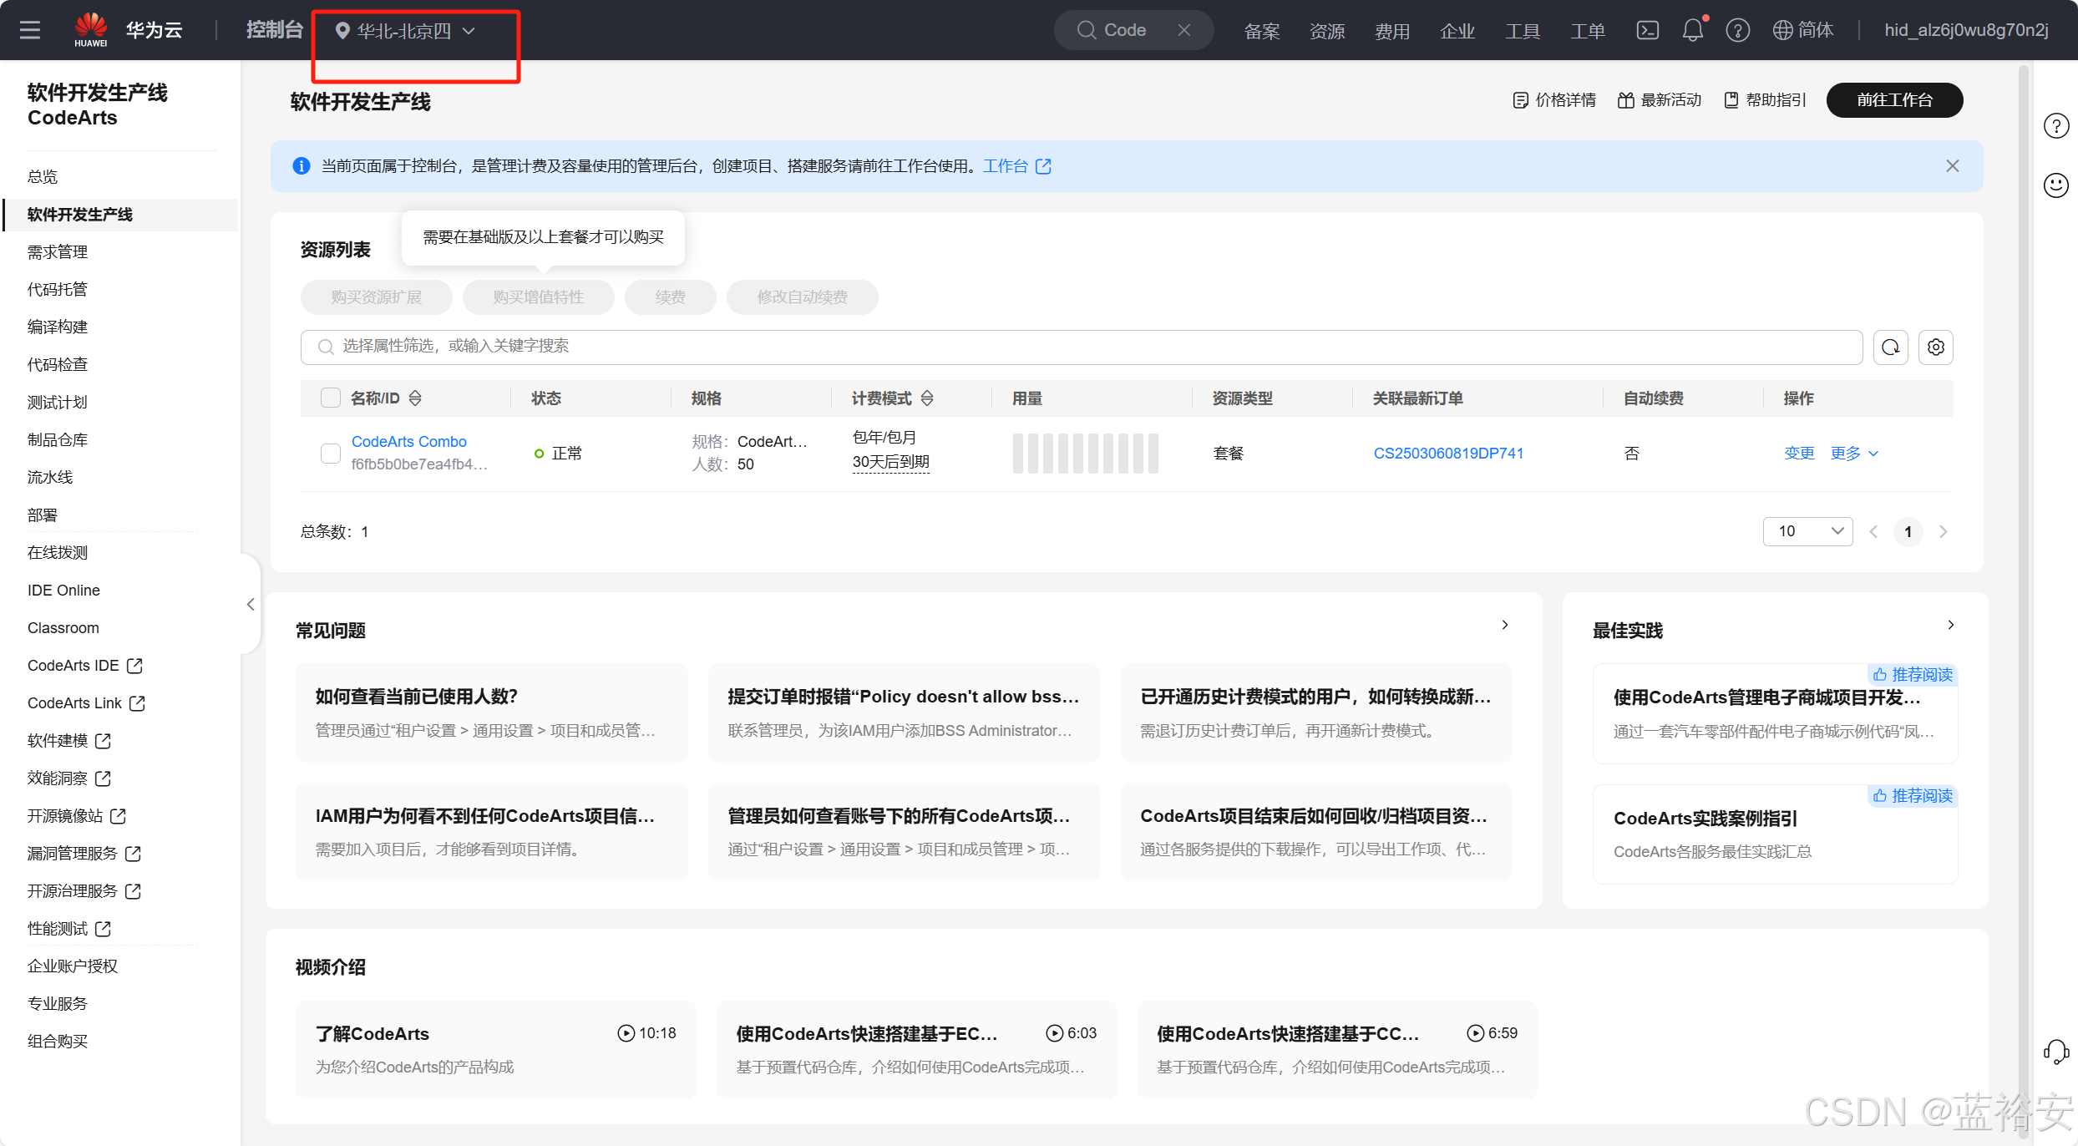This screenshot has width=2078, height=1146.
Task: Open order link CS2503060819DP741
Action: (1448, 453)
